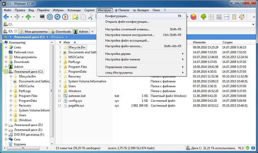The width and height of the screenshot is (258, 153).
Task: Open Find Files with the magnifier icon
Action: (x=57, y=17)
